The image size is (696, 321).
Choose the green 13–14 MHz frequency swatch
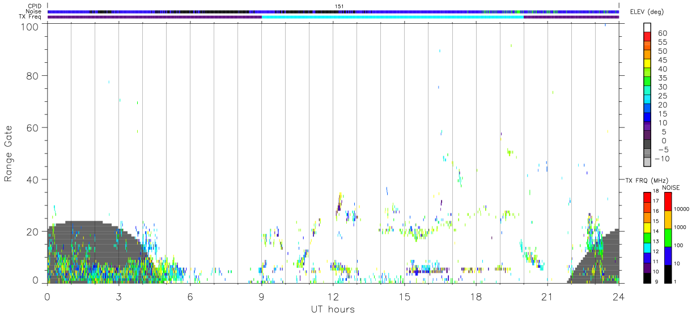[x=647, y=238]
